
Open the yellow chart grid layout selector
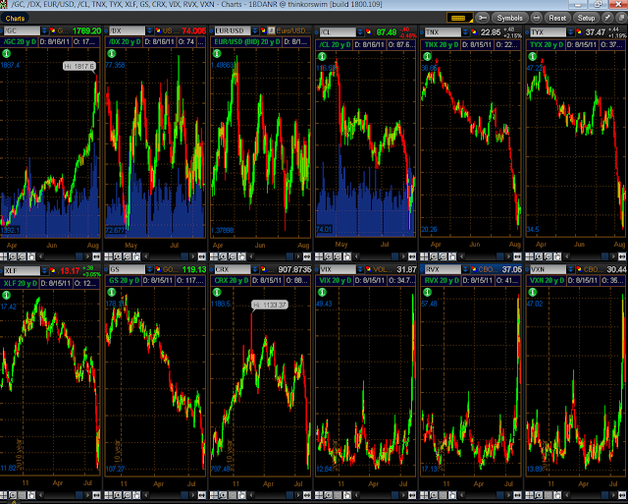(460, 18)
